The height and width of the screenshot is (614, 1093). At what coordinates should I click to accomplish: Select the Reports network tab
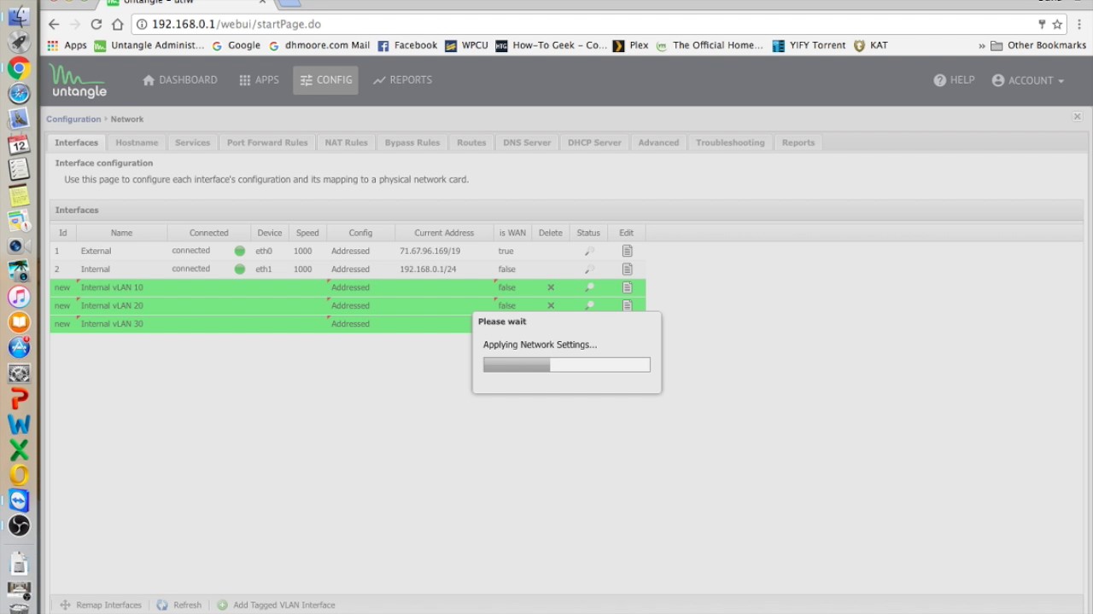pos(798,142)
